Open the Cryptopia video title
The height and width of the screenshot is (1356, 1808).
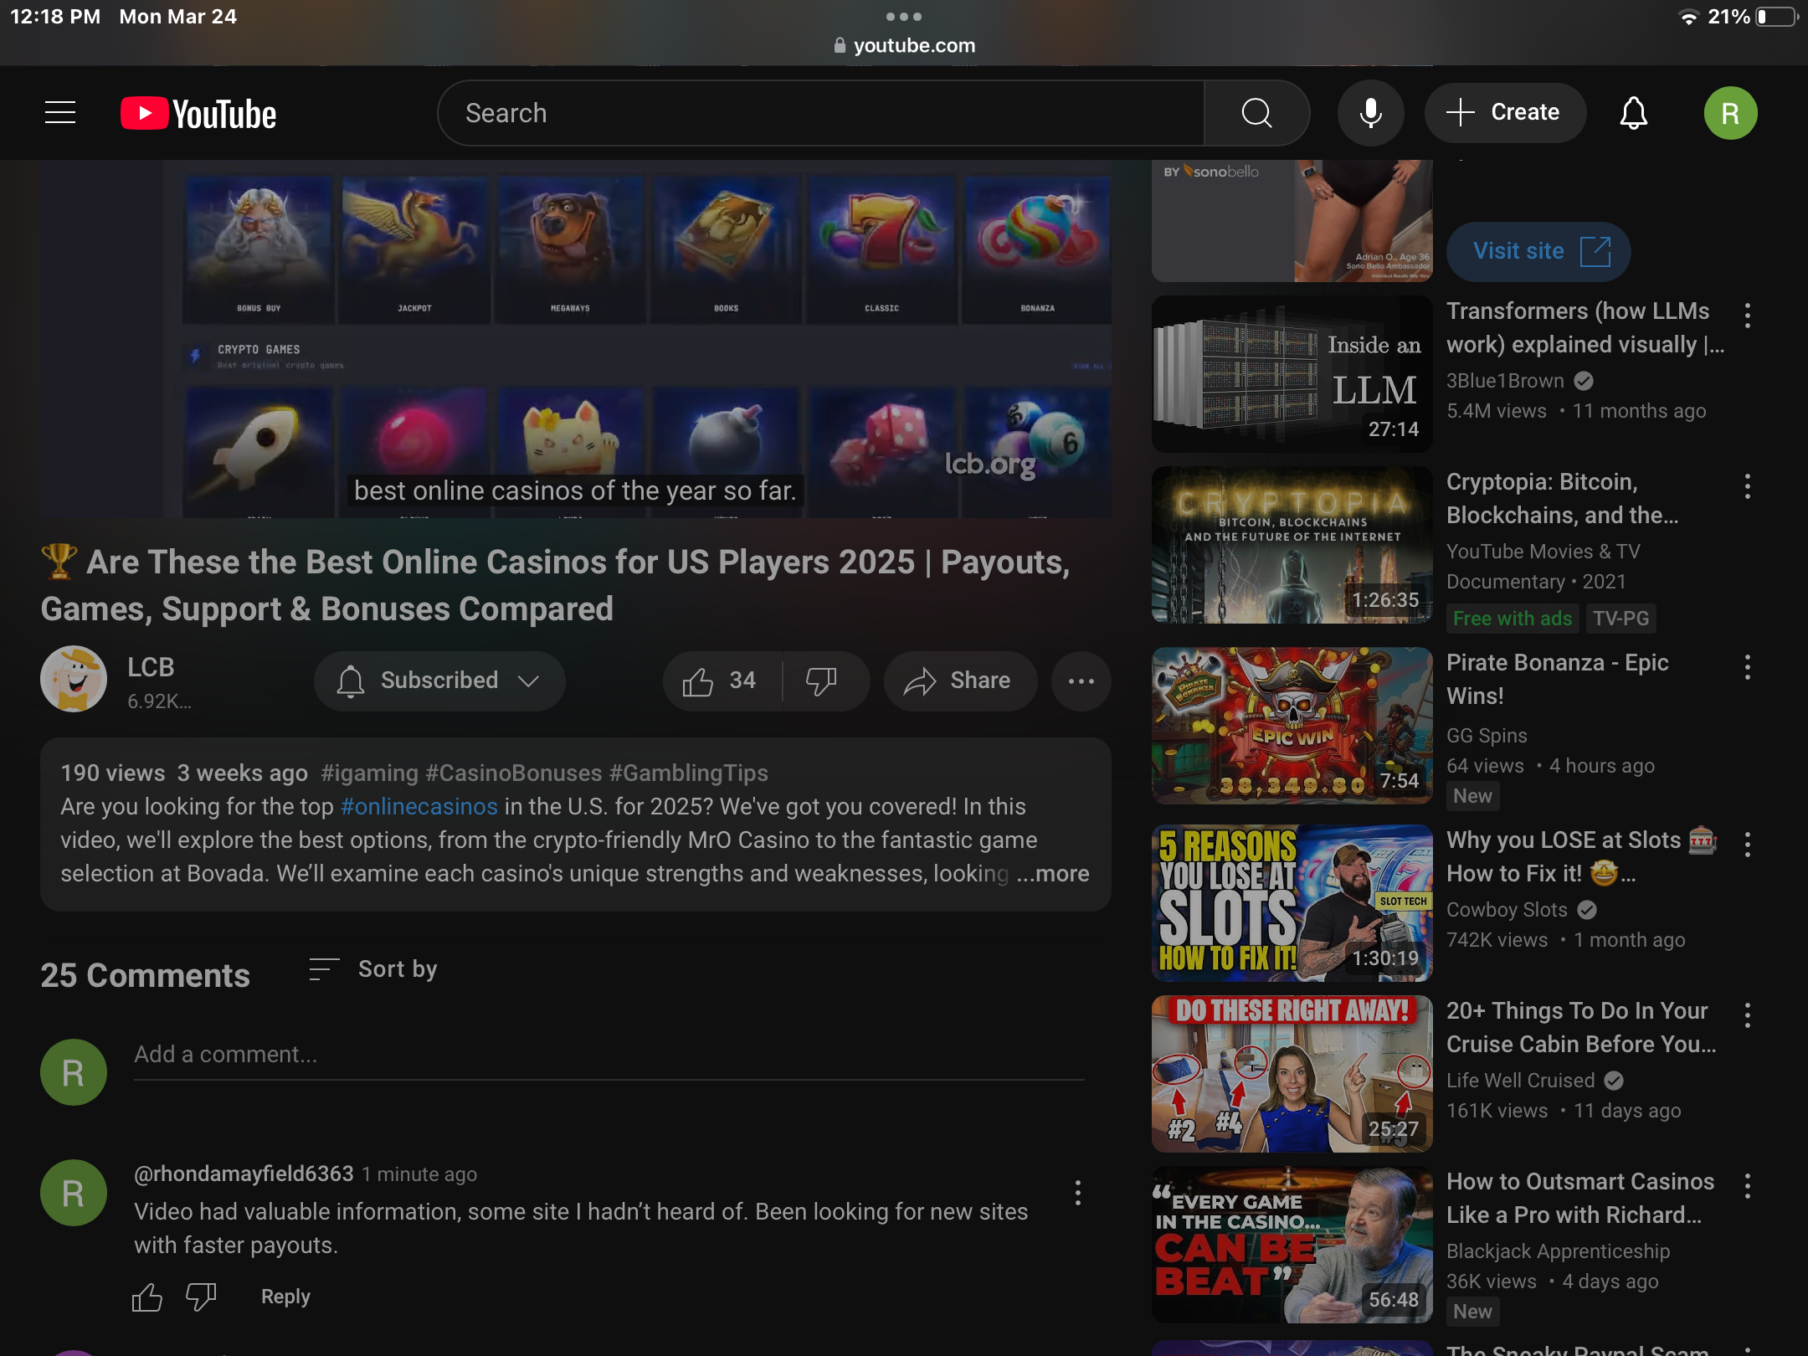click(x=1562, y=499)
